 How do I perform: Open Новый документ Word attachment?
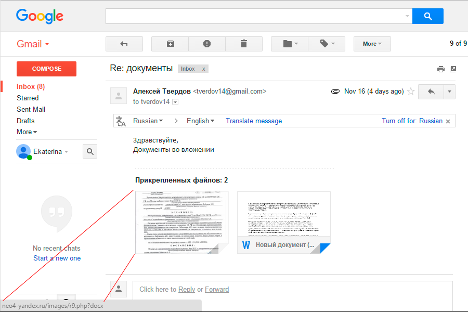(284, 223)
